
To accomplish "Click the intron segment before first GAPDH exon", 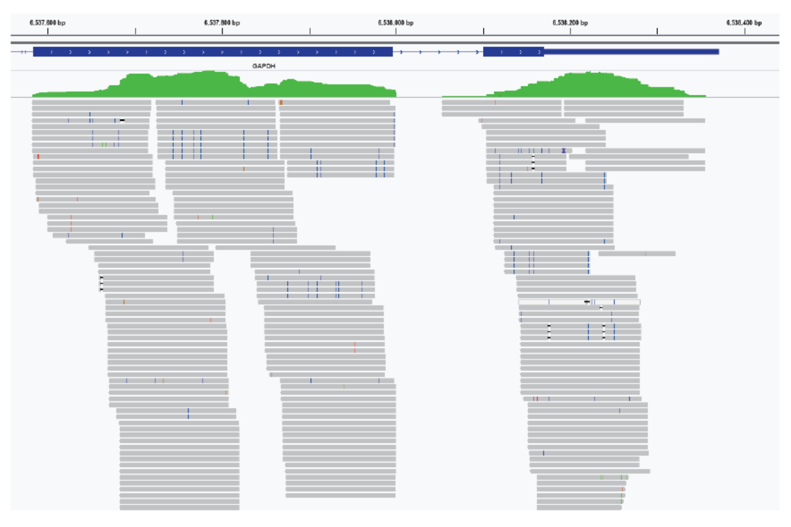I will (x=21, y=52).
